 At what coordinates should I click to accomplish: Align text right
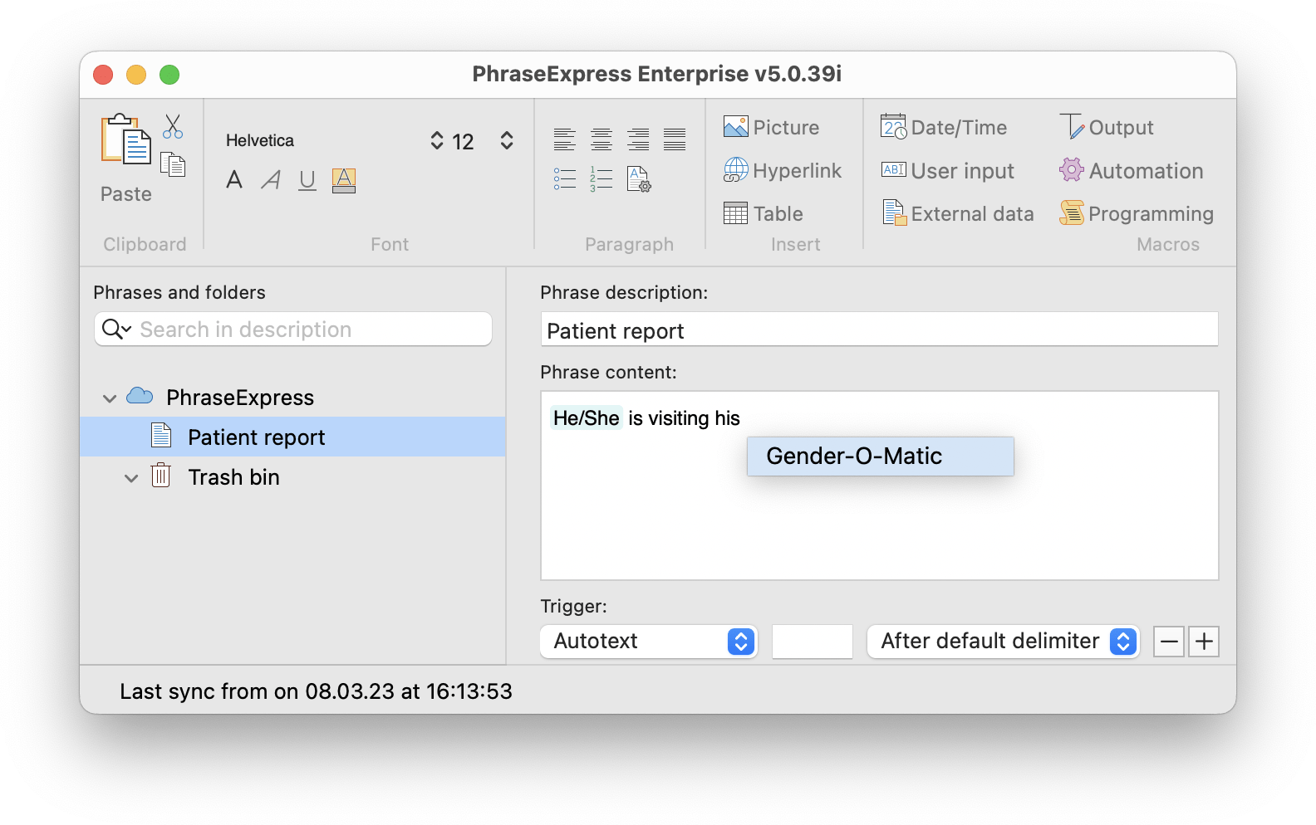(638, 139)
